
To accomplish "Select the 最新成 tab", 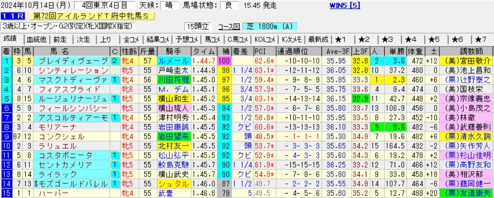I will 318,39.
